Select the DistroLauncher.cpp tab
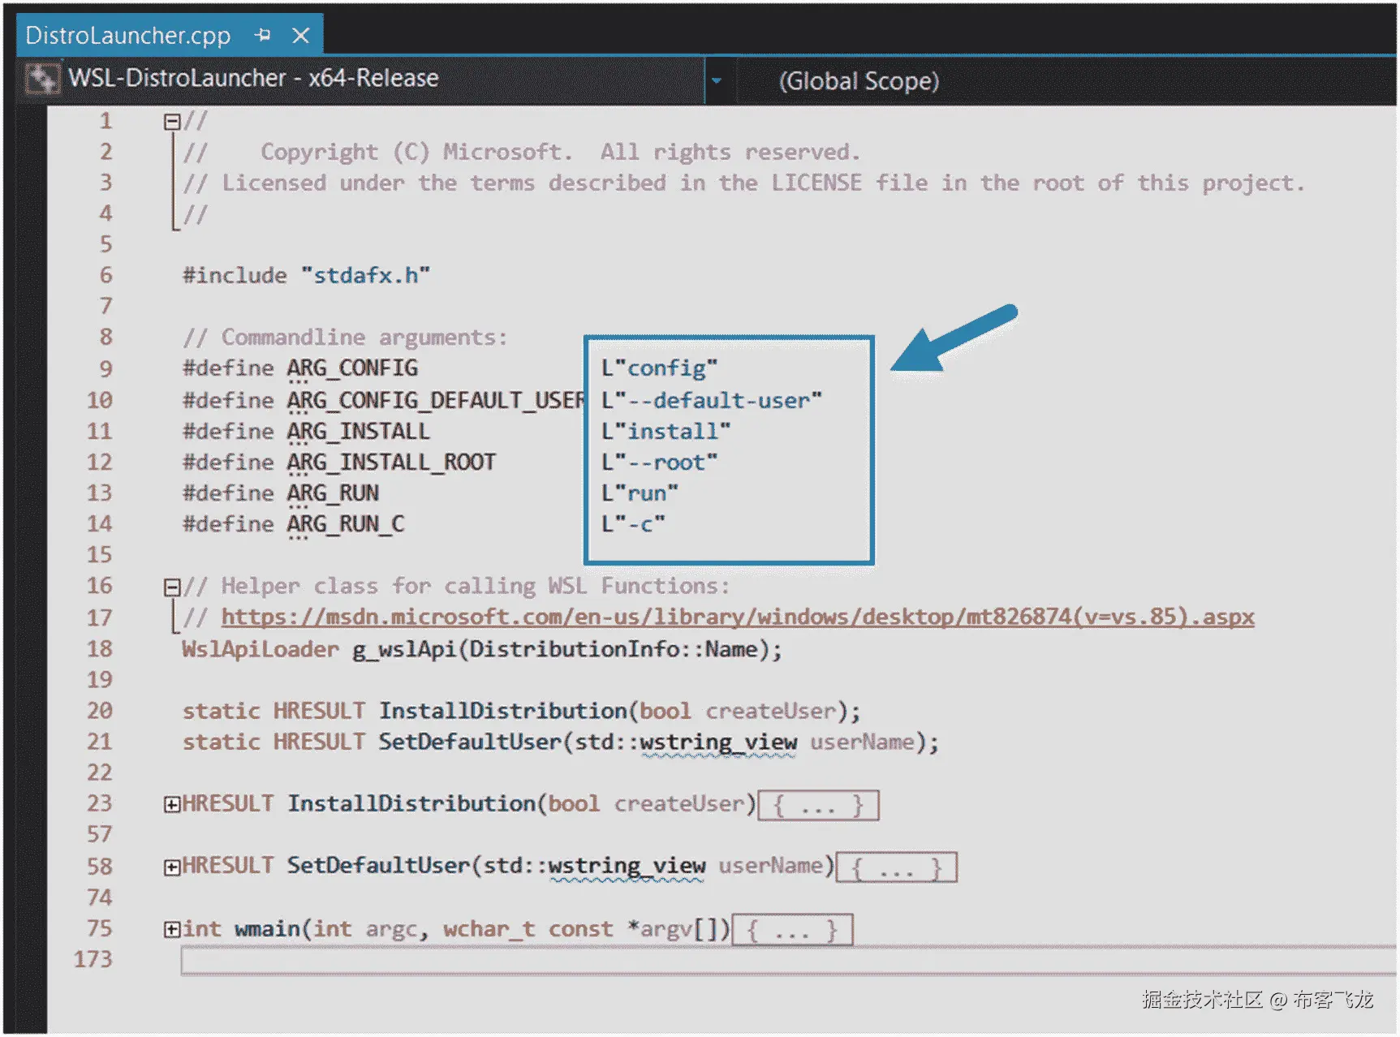1400x1037 pixels. pos(128,36)
